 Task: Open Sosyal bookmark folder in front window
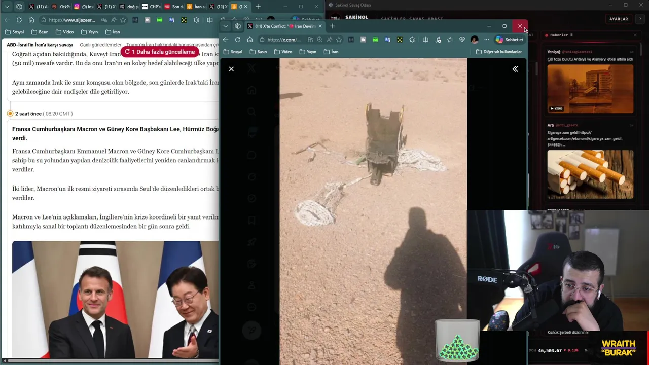[x=233, y=52]
